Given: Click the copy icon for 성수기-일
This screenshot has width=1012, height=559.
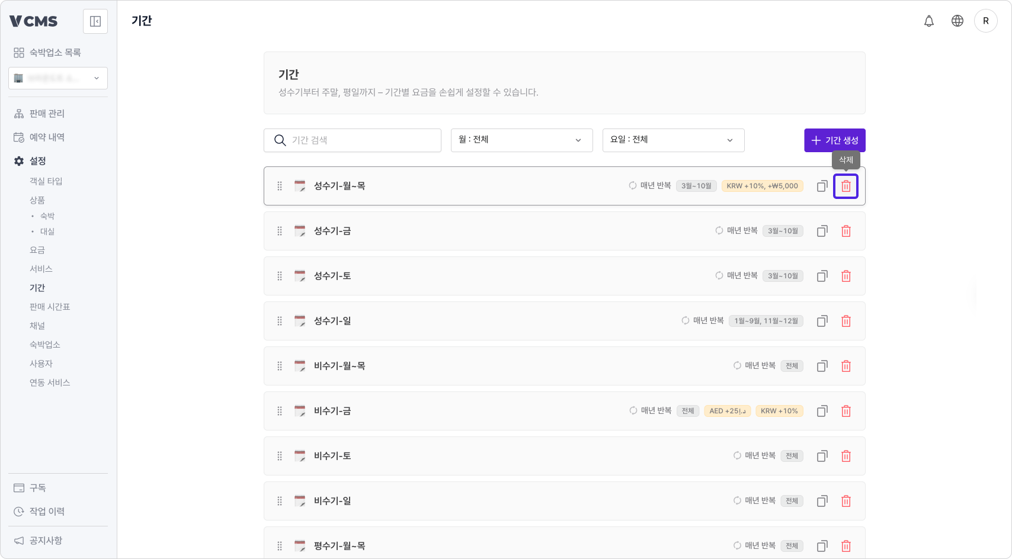Looking at the screenshot, I should point(822,321).
